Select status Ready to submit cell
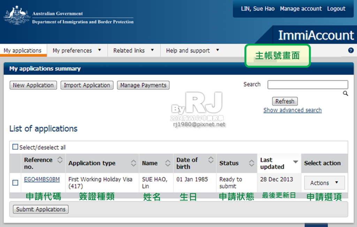The image size is (357, 227). [x=237, y=183]
